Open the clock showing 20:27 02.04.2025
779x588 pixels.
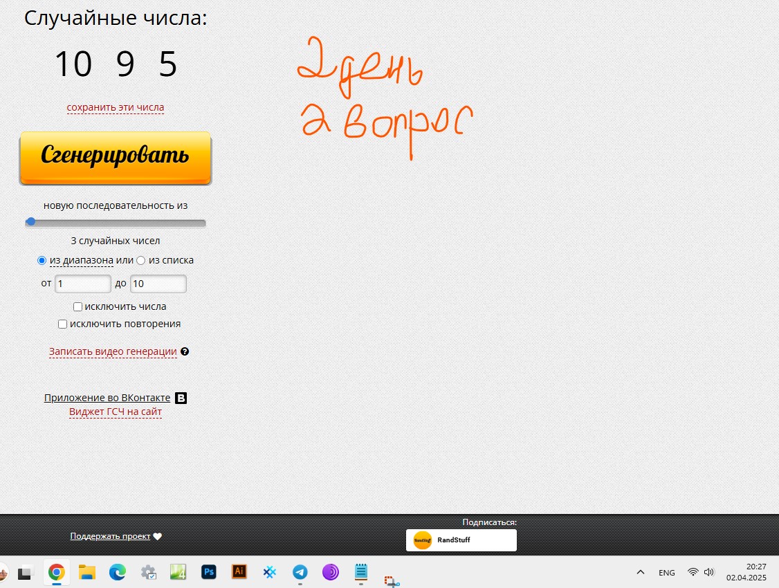point(746,572)
